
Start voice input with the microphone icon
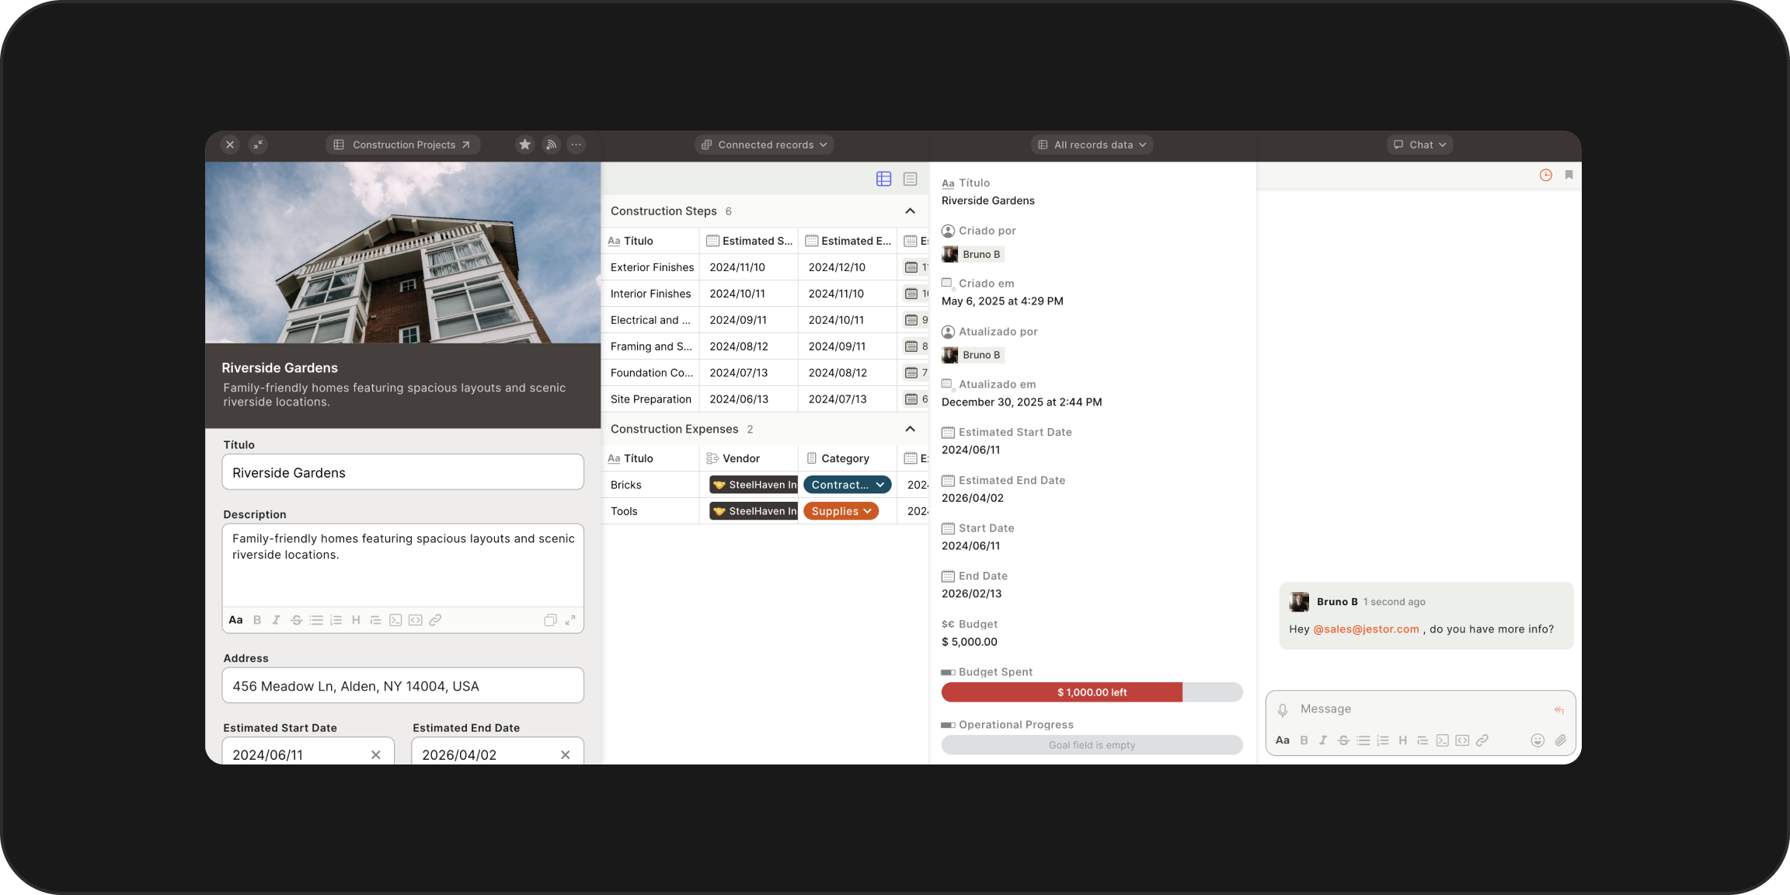1283,709
